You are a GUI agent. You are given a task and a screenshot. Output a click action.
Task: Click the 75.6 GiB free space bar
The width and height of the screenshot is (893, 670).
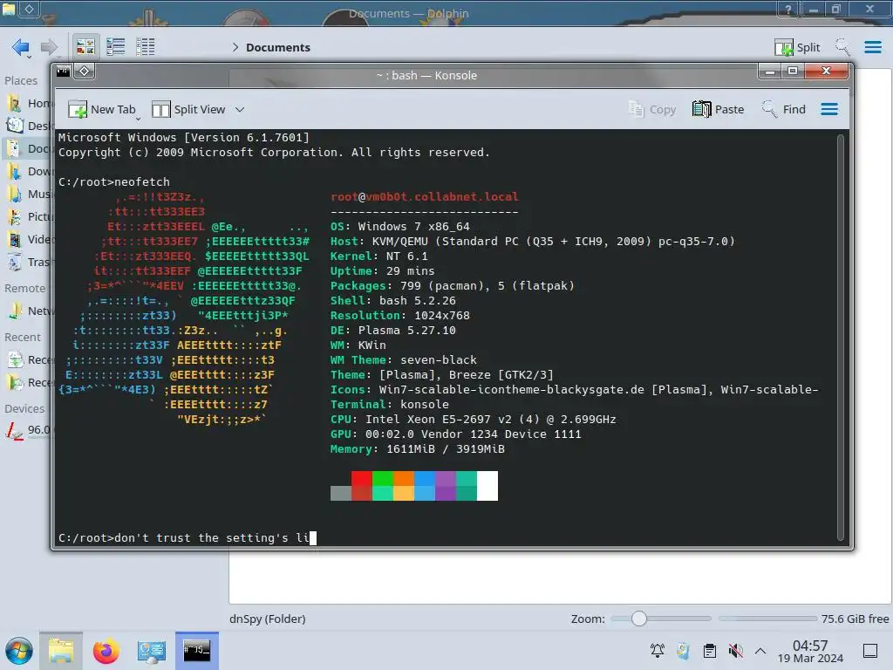tap(767, 619)
